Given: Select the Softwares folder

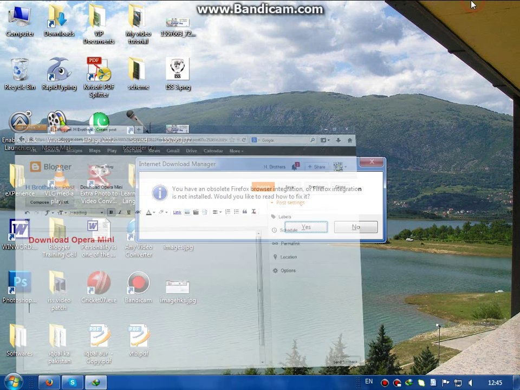Looking at the screenshot, I should tap(19, 340).
